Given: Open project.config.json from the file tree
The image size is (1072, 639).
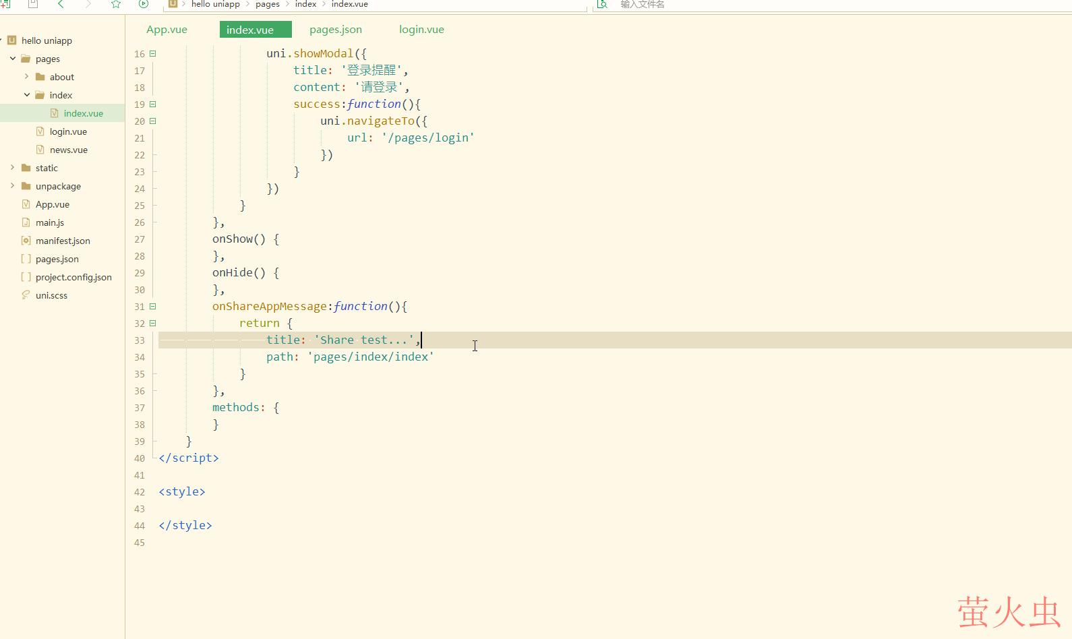Looking at the screenshot, I should (73, 277).
